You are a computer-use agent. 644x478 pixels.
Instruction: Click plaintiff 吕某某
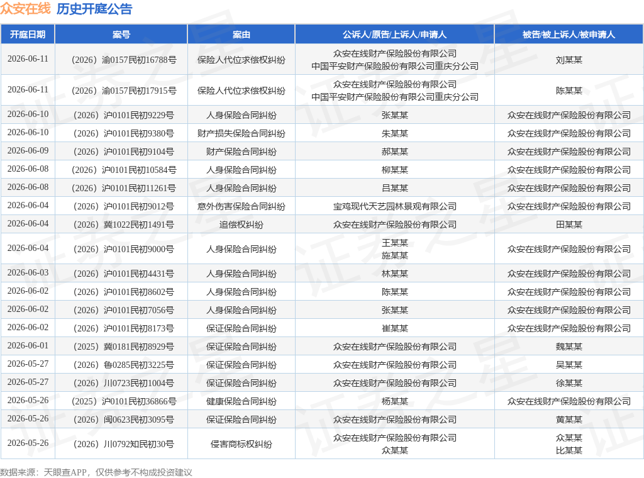coord(395,188)
